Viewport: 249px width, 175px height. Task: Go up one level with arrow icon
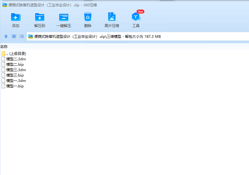(x=6, y=36)
